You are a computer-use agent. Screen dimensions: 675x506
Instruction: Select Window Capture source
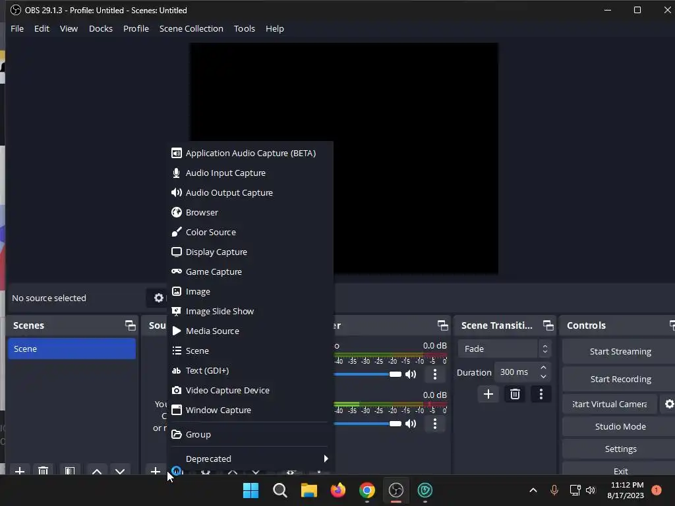[250, 410]
